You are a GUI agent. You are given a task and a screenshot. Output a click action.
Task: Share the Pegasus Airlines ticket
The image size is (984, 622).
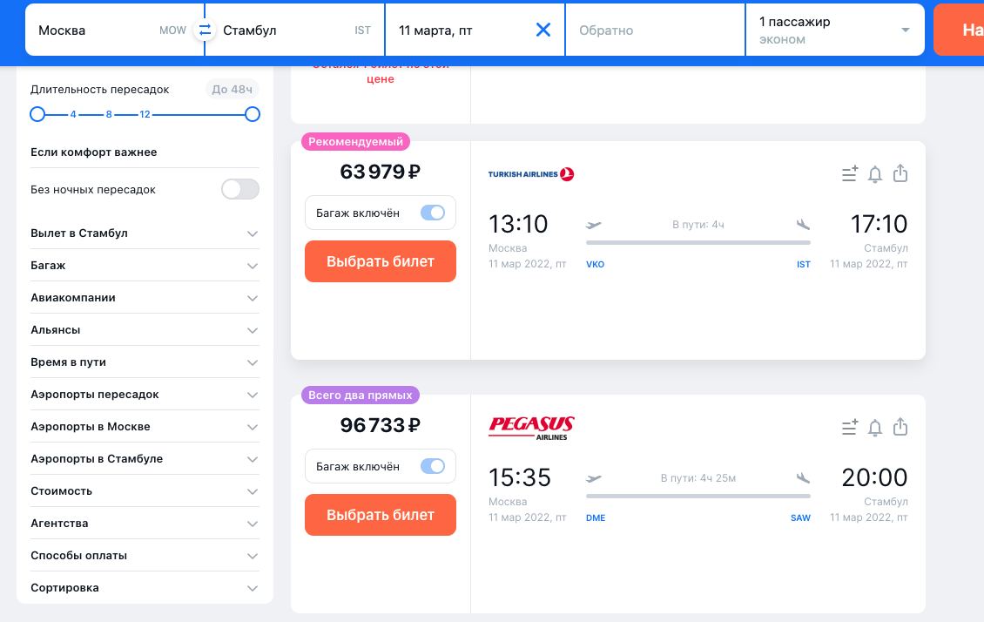900,427
